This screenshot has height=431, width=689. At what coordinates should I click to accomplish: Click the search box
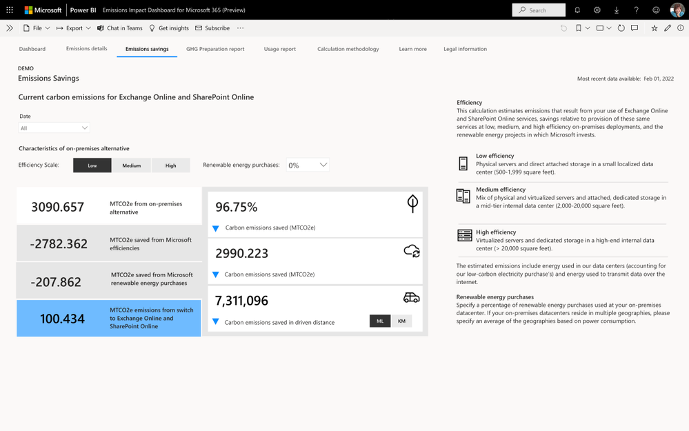(x=539, y=10)
